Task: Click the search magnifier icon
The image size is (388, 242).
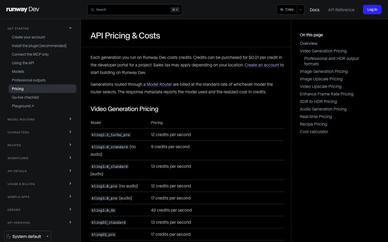Action: coord(92,10)
